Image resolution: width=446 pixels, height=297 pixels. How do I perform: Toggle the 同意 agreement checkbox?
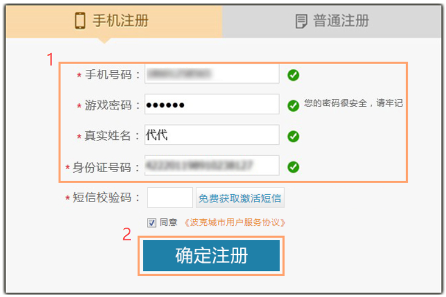click(151, 223)
